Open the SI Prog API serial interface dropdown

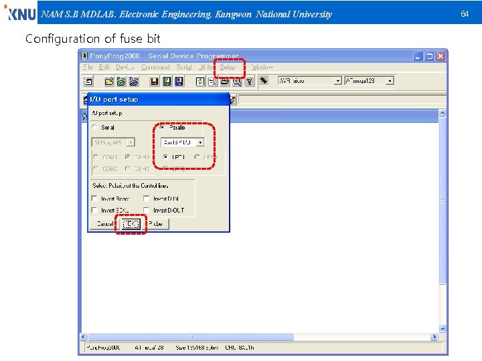(131, 142)
